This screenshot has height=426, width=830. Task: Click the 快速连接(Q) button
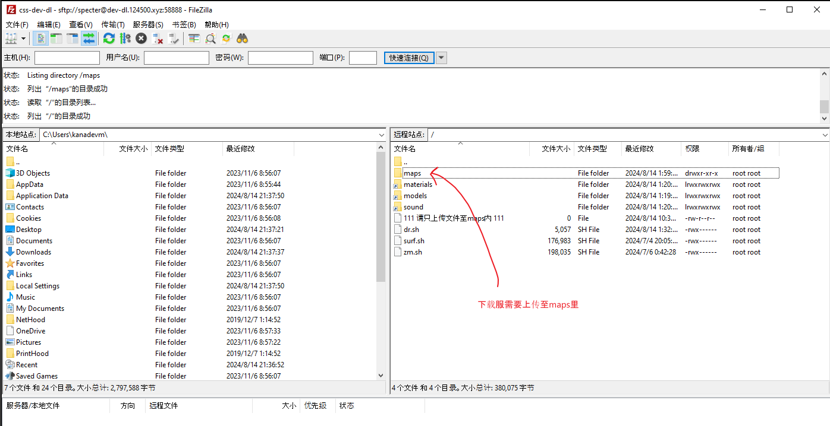click(x=409, y=58)
